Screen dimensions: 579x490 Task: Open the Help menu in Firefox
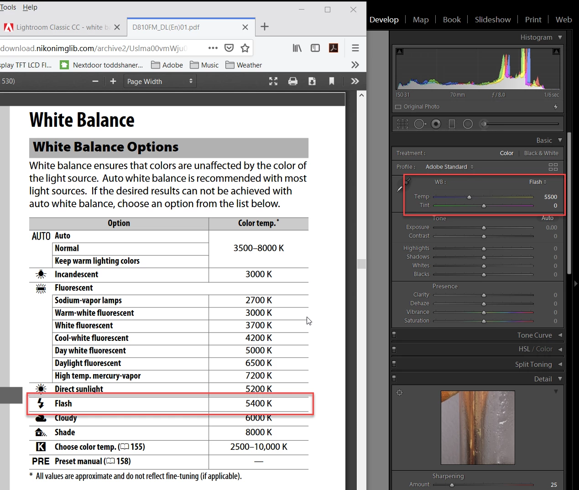pos(30,7)
